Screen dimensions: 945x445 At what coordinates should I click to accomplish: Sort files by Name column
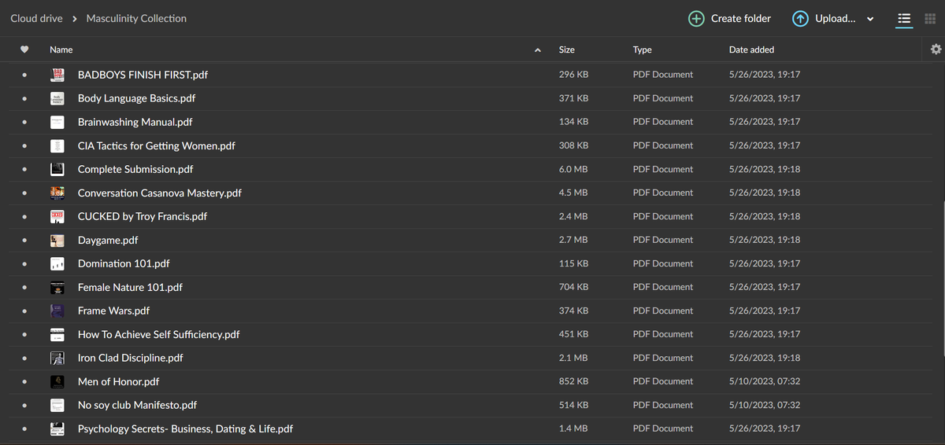tap(61, 50)
